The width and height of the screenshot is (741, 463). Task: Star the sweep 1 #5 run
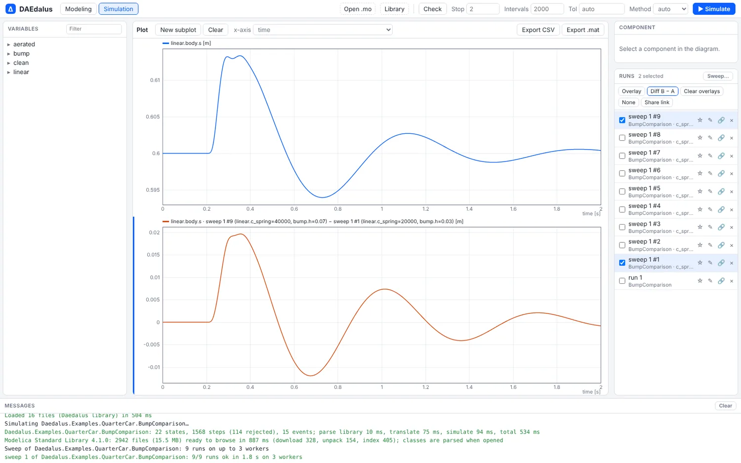pos(700,192)
